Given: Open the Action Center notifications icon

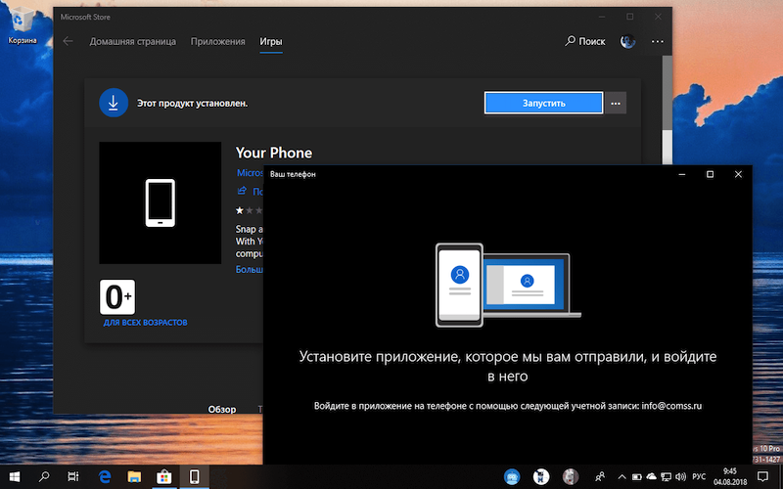Looking at the screenshot, I should pos(761,476).
